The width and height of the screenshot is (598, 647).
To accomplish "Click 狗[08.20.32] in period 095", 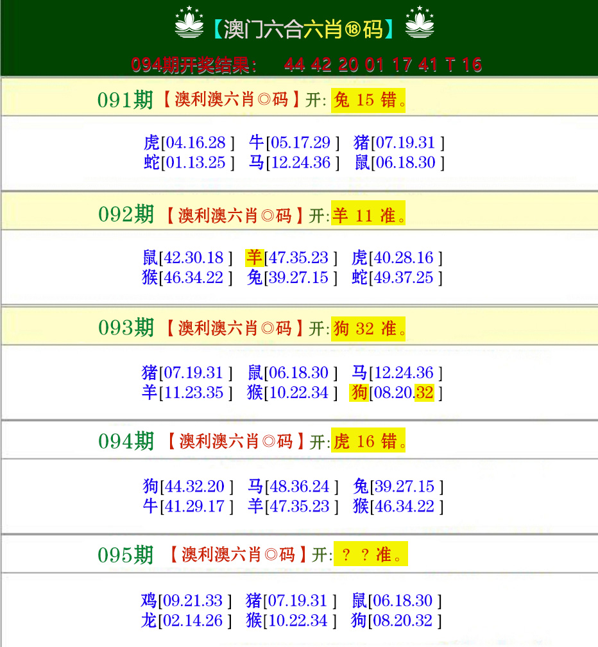I will click(x=397, y=621).
